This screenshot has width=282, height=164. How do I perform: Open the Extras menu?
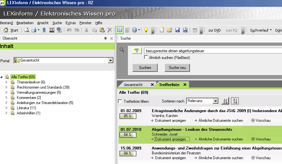click(x=70, y=23)
